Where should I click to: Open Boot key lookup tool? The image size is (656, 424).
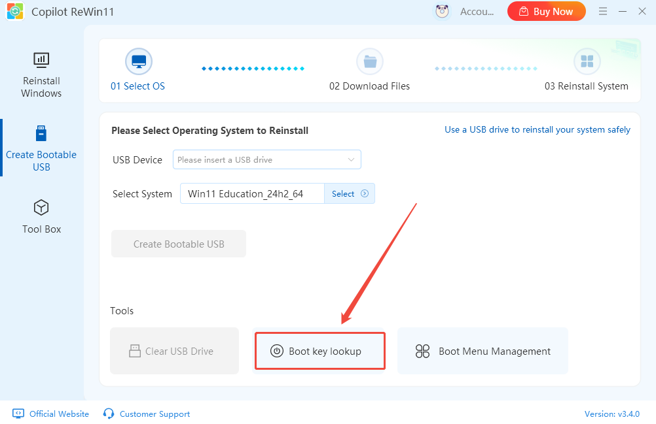tap(319, 351)
